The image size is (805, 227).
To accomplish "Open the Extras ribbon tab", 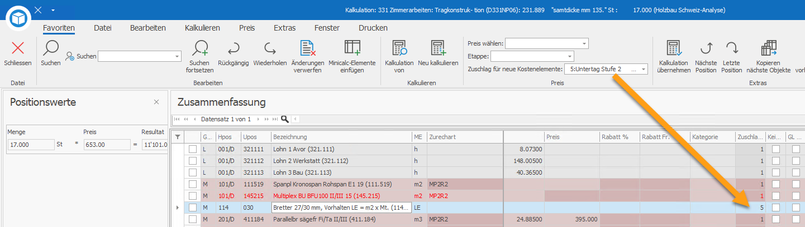I will click(285, 28).
